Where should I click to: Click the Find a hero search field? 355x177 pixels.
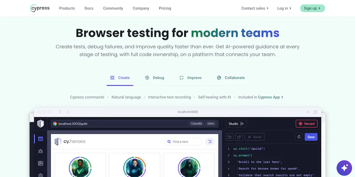183,142
